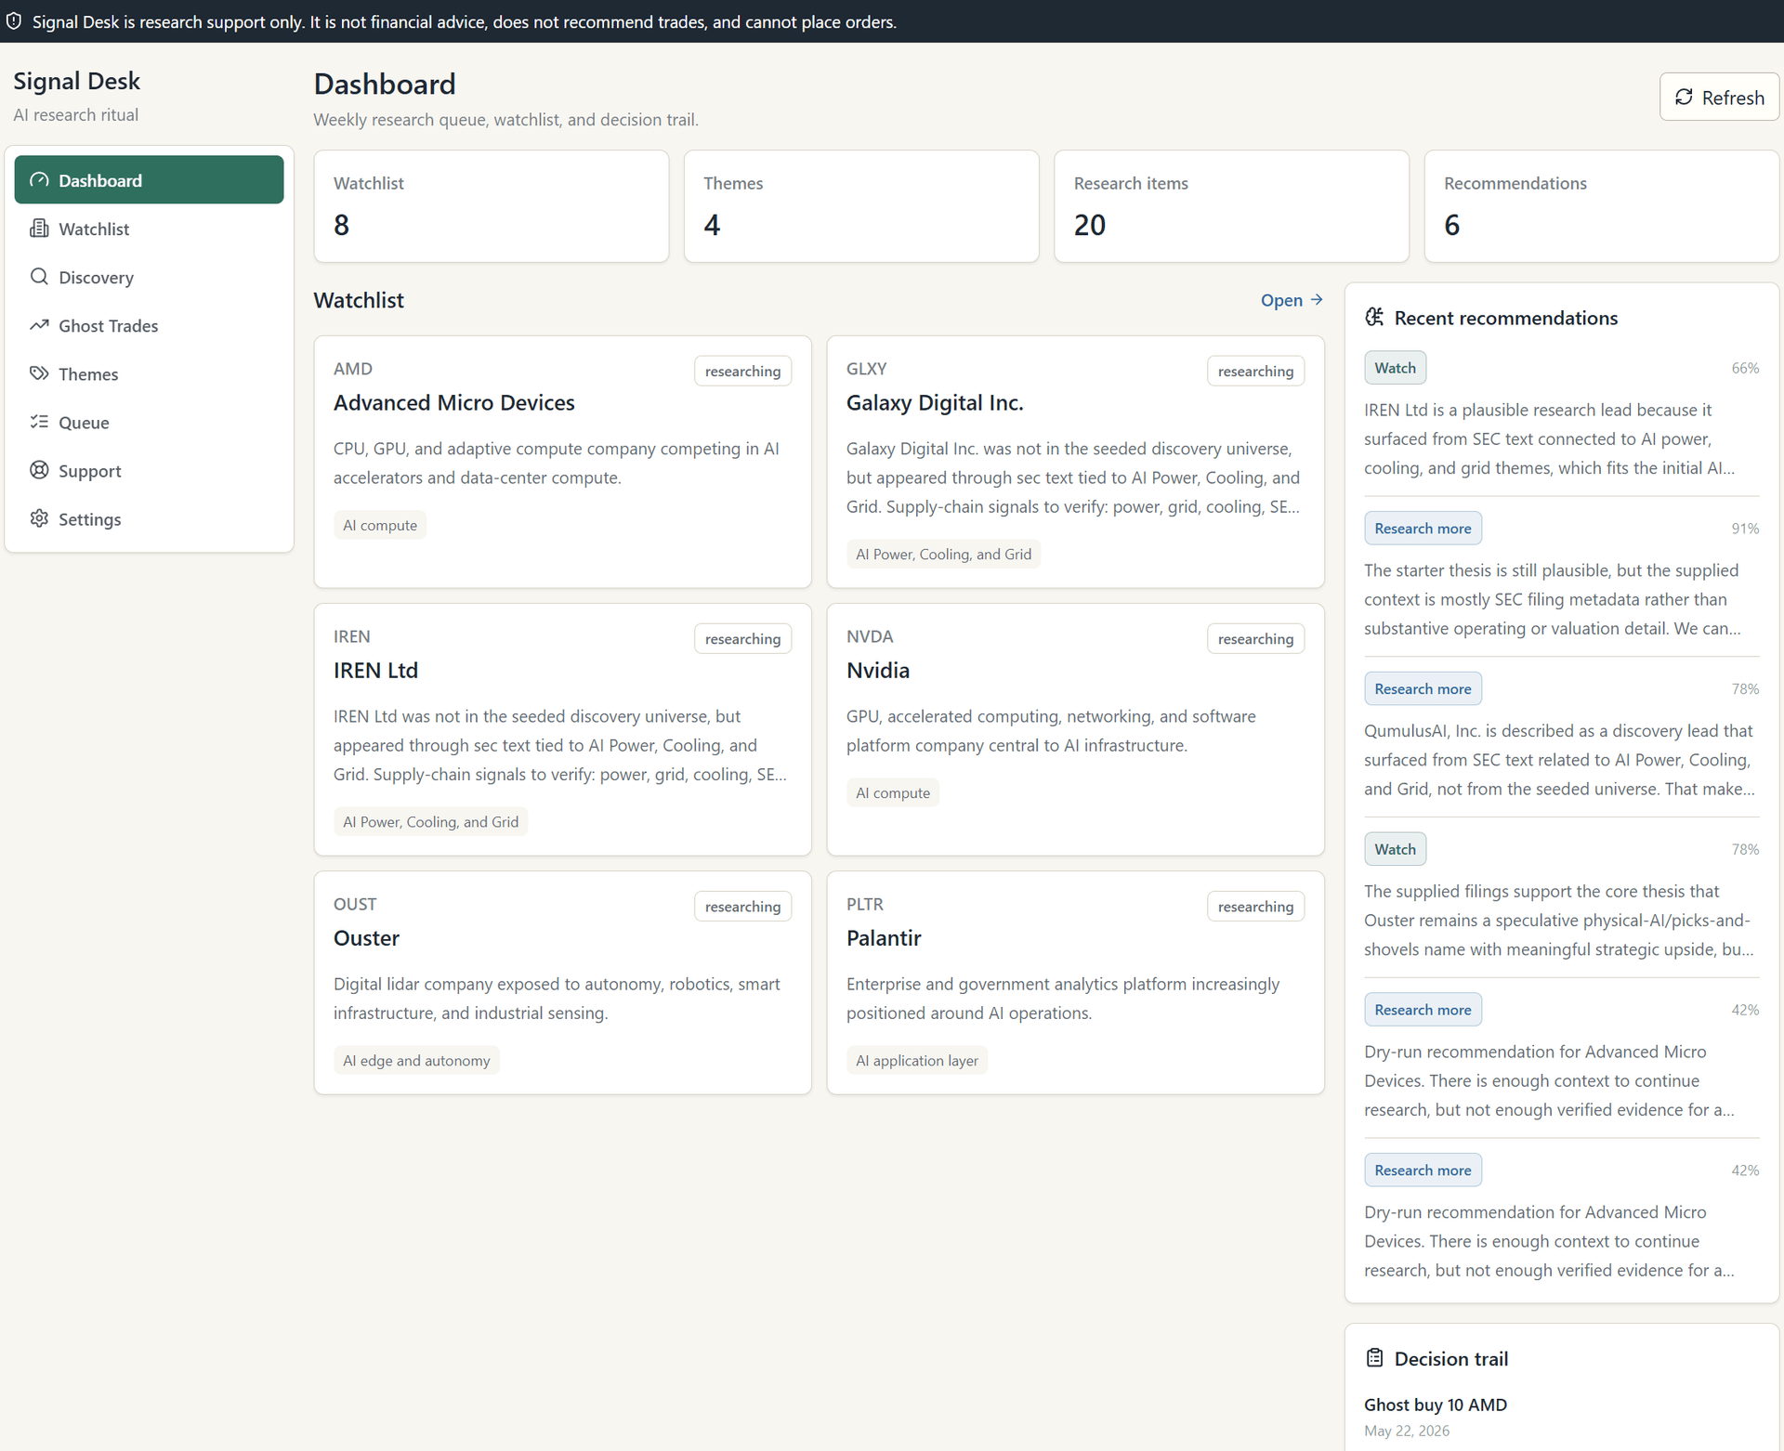Open the Support page

click(149, 470)
